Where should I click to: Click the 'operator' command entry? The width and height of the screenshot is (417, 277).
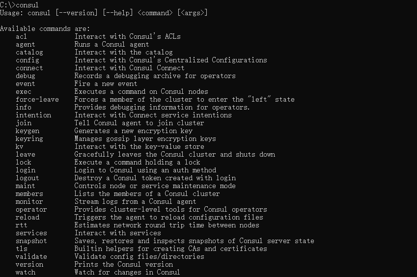[31, 209]
